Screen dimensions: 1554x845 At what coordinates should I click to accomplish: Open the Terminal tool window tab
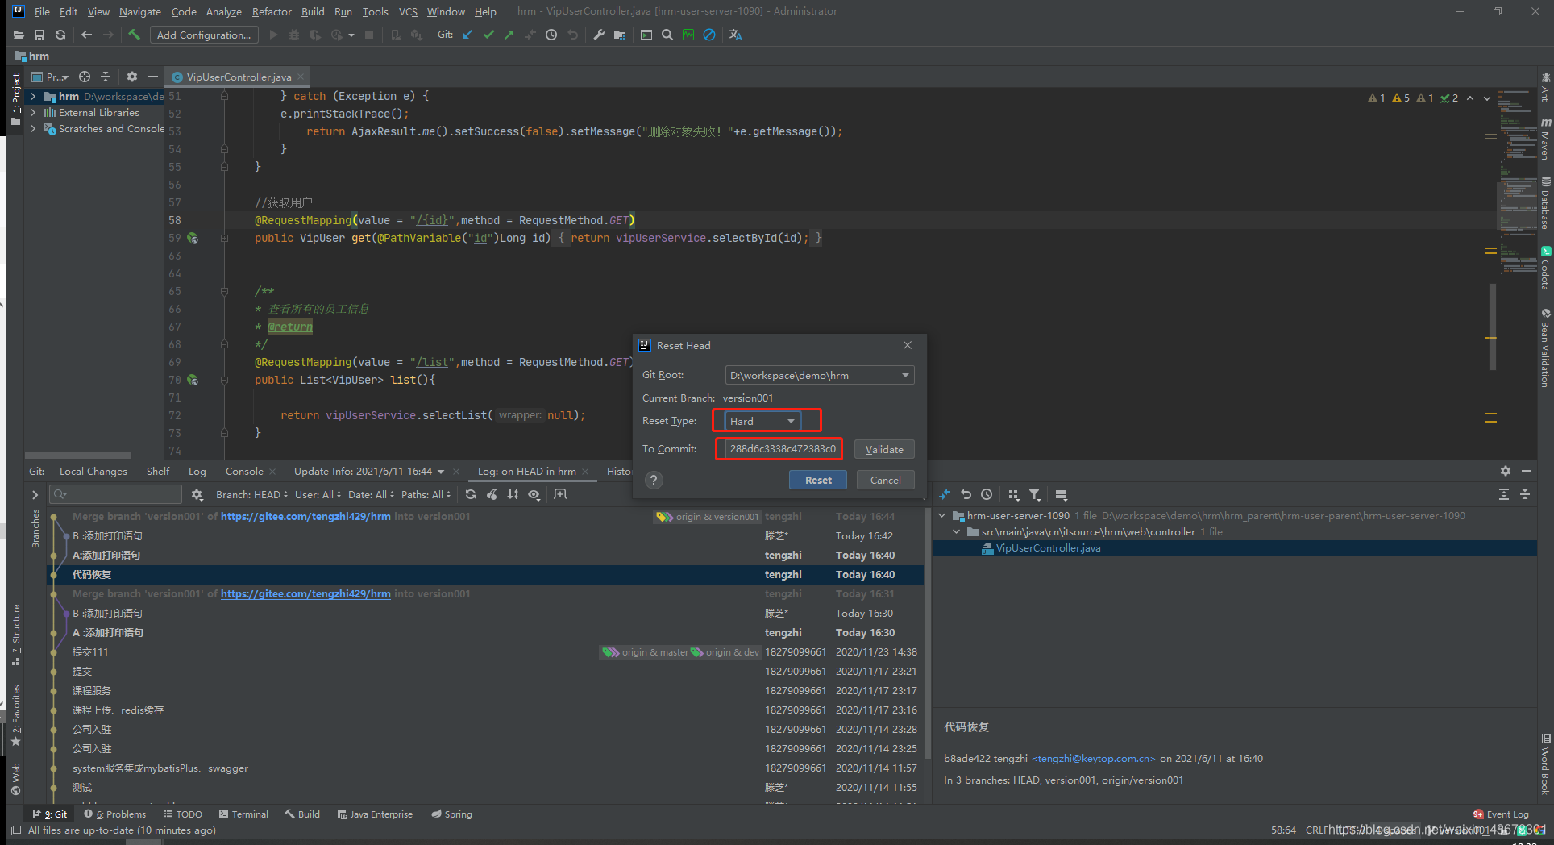(x=243, y=814)
